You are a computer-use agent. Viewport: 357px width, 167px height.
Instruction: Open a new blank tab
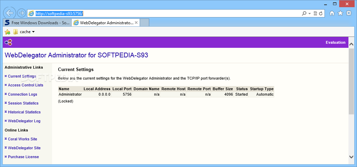pos(144,23)
